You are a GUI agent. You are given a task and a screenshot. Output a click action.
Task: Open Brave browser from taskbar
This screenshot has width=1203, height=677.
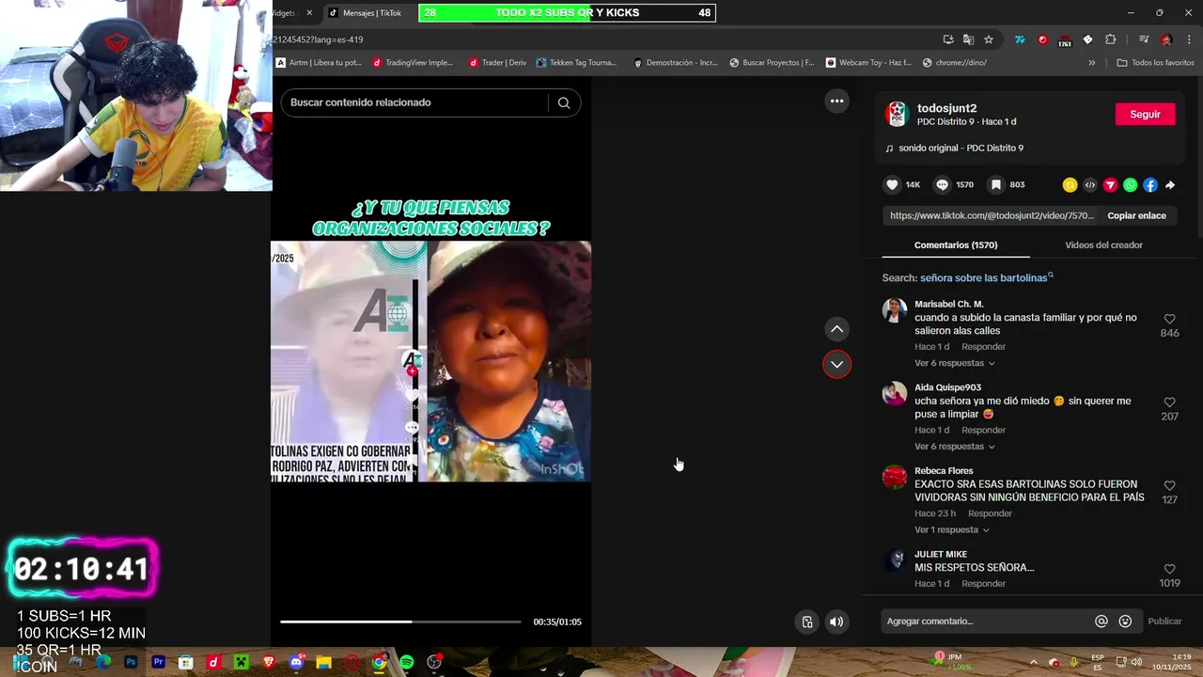[x=270, y=662]
